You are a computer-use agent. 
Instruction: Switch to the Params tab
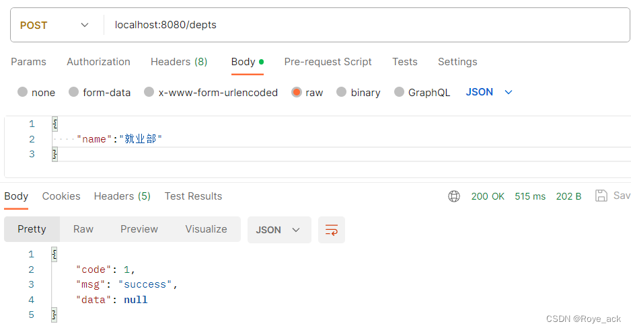point(28,62)
